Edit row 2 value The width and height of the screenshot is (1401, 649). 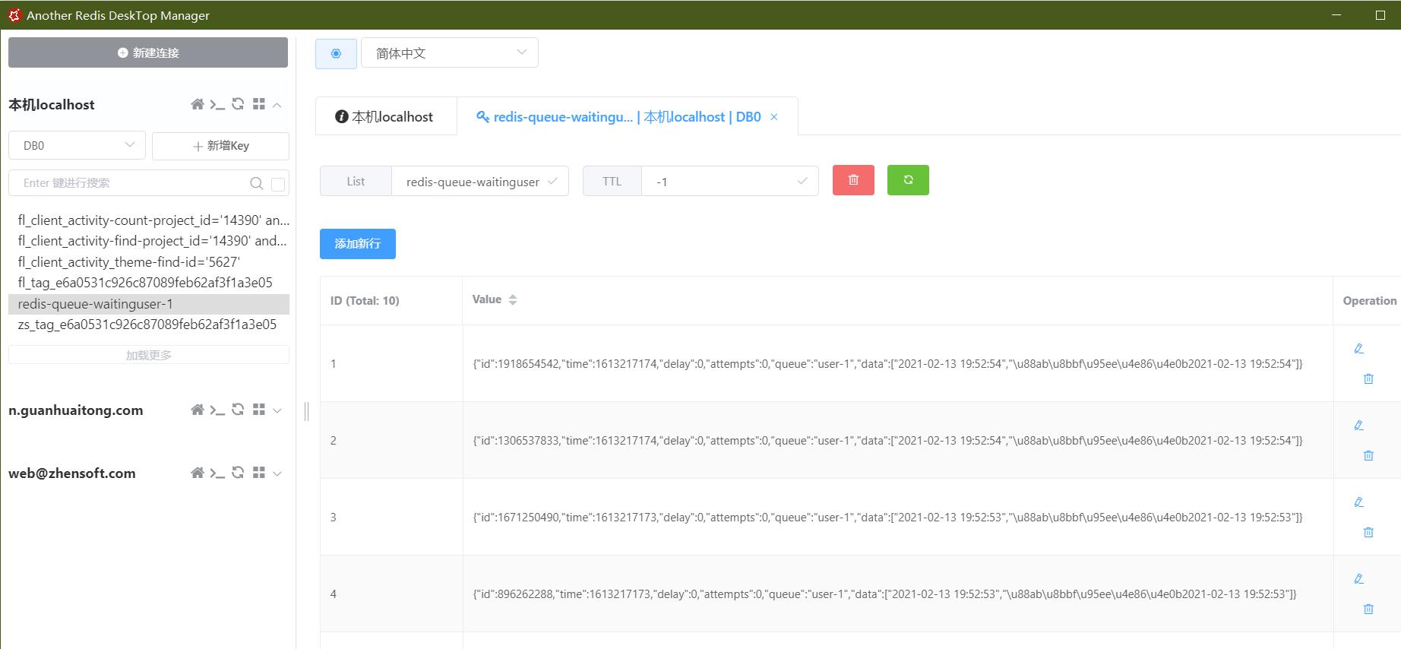(x=1359, y=426)
